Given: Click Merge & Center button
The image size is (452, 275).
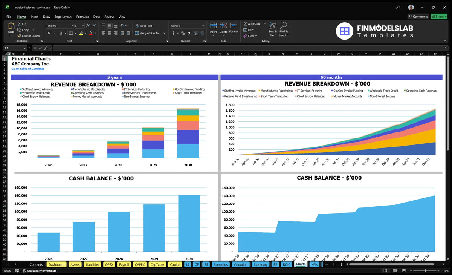Looking at the screenshot, I should tap(147, 33).
